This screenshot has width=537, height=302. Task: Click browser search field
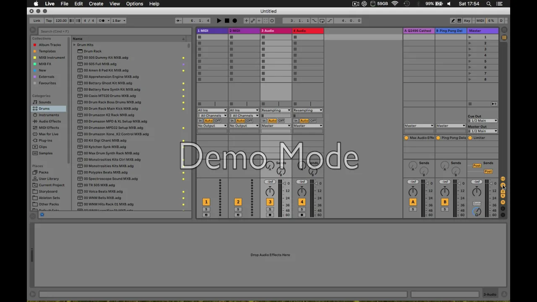114,31
